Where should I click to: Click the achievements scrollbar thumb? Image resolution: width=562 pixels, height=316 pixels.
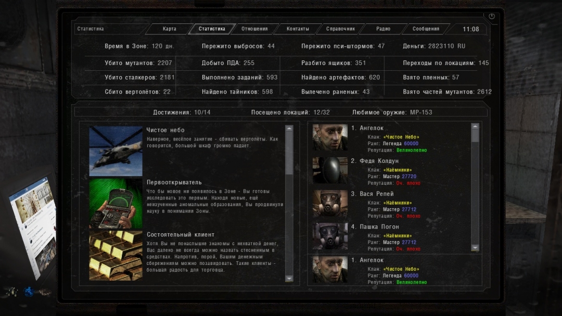pos(289,154)
